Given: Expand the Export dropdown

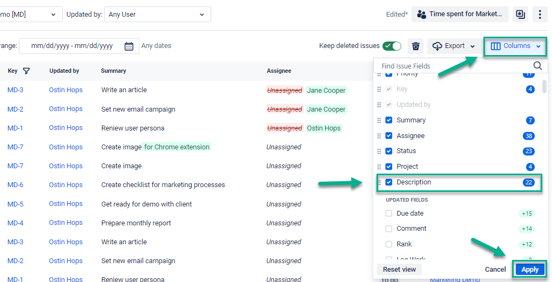Looking at the screenshot, I should (x=454, y=46).
